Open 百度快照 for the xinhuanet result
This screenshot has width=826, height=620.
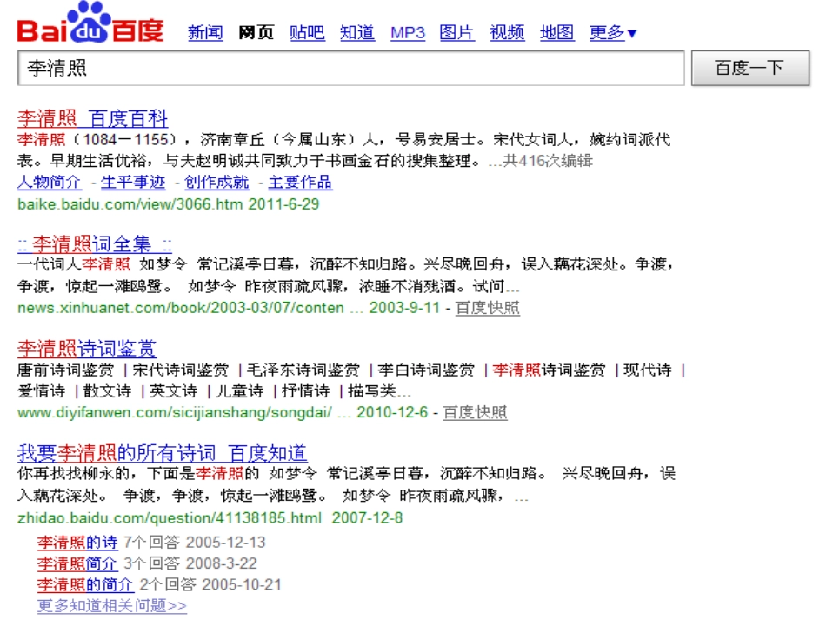[x=487, y=308]
